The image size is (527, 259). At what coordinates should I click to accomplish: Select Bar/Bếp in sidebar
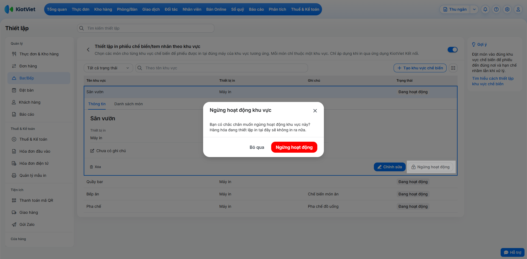click(39, 78)
